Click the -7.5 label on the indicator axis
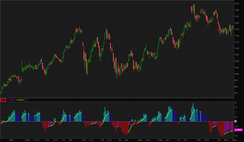Viewport: 244px width, 142px height. click(236, 136)
